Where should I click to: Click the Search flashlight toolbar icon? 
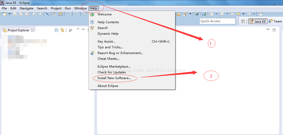pyautogui.click(x=185, y=14)
